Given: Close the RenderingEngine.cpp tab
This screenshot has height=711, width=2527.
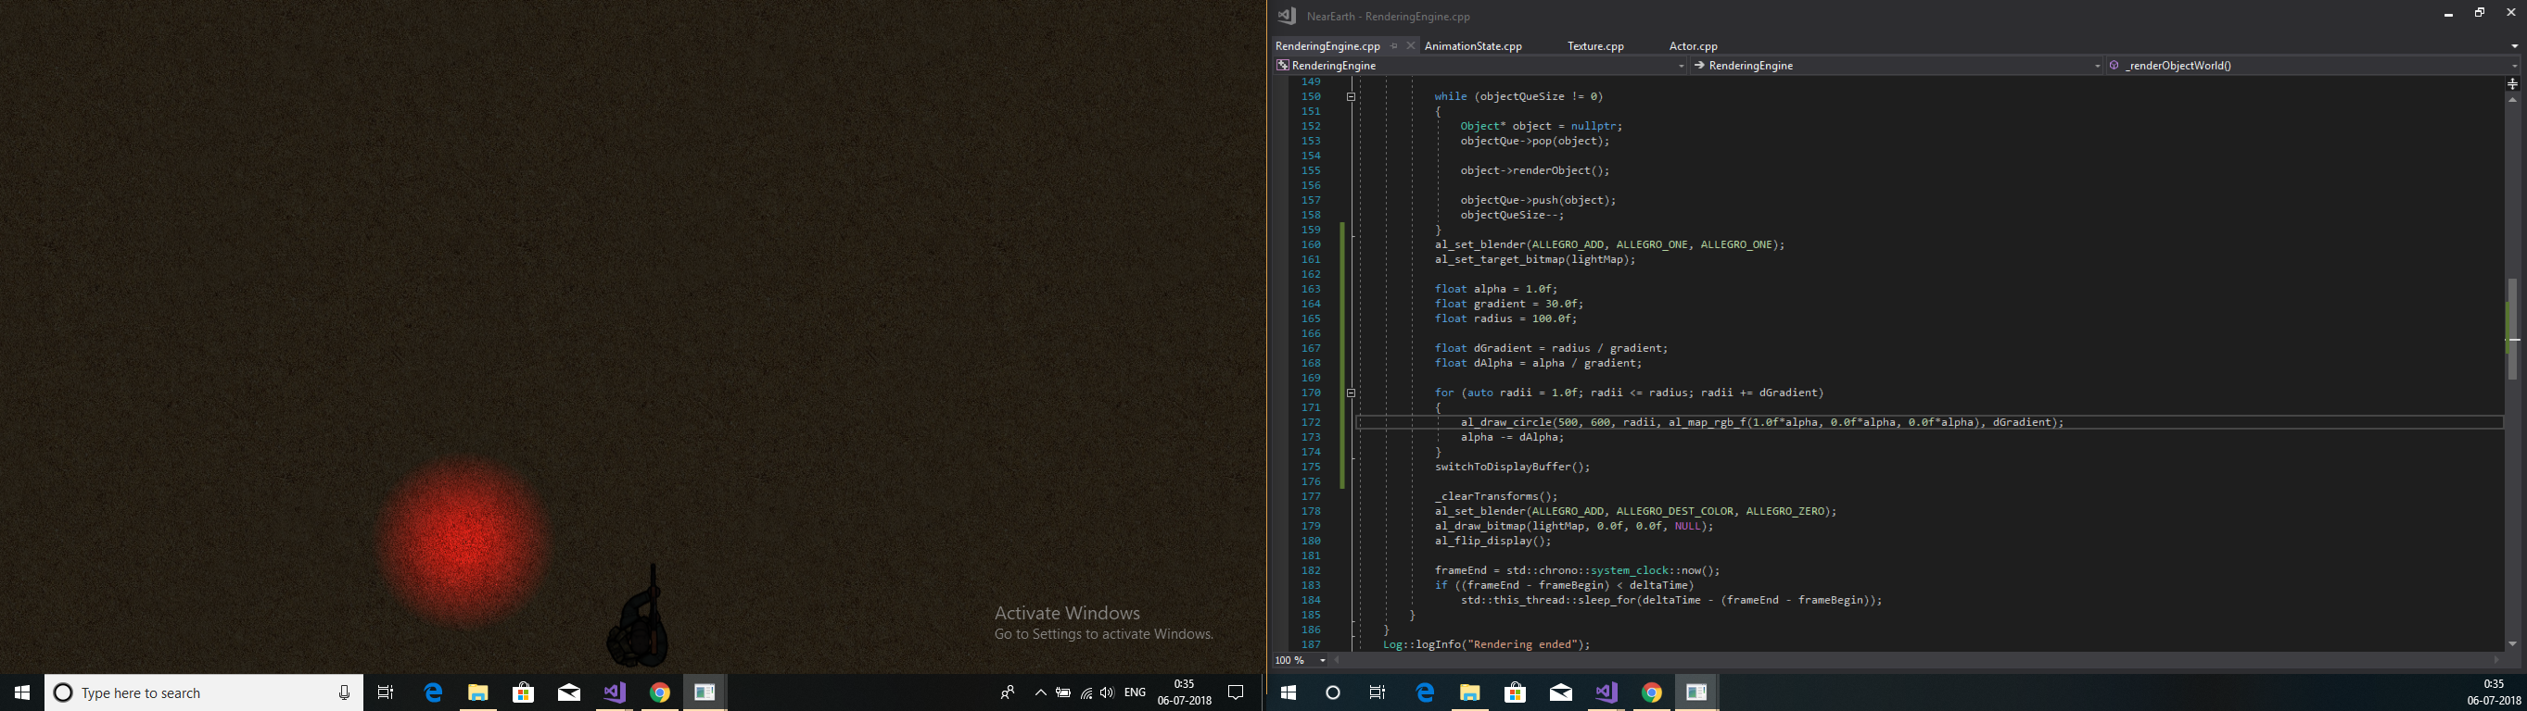Looking at the screenshot, I should (1411, 46).
